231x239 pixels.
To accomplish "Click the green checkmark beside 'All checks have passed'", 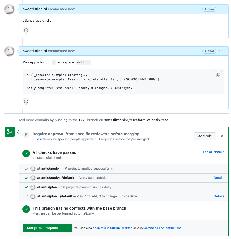I will (26, 154).
